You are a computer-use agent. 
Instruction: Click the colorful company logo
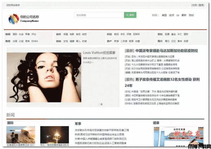point(14,19)
